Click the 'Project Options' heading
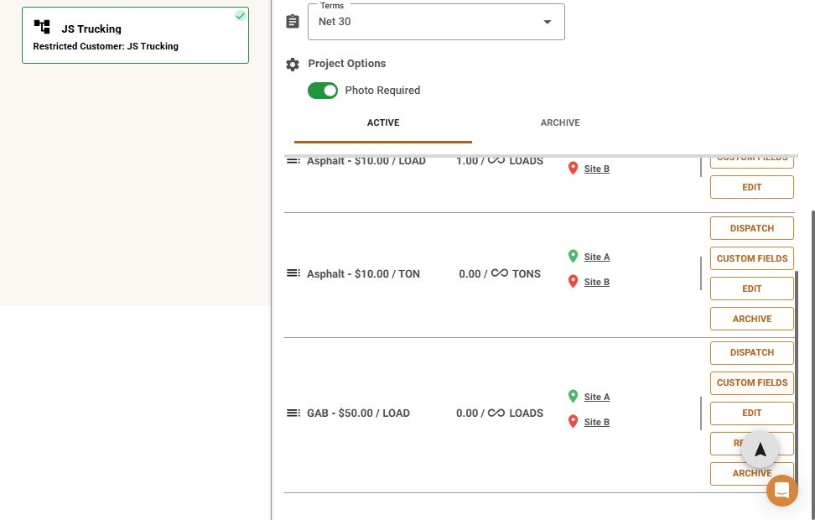Image resolution: width=815 pixels, height=520 pixels. pyautogui.click(x=346, y=64)
